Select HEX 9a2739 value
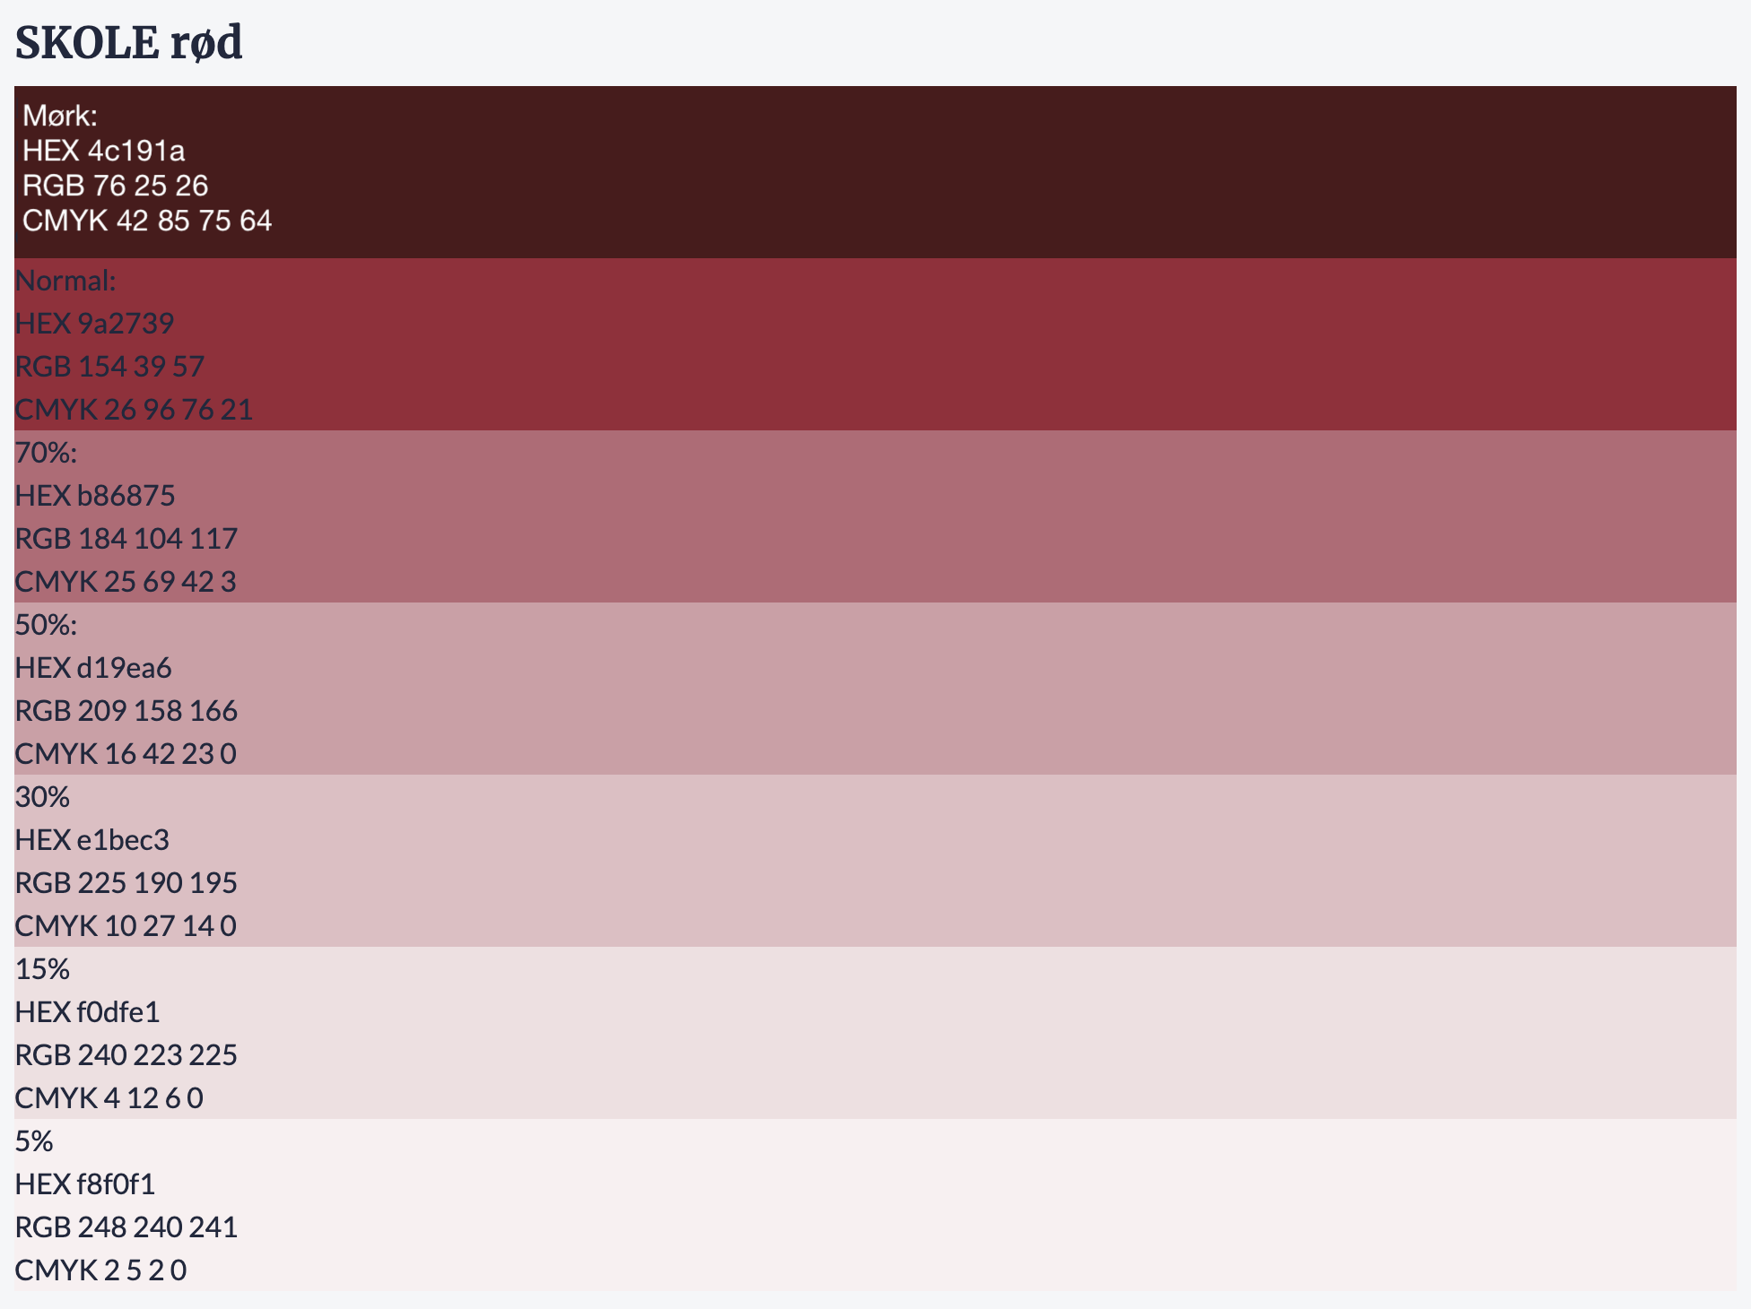The height and width of the screenshot is (1309, 1751). click(x=94, y=323)
